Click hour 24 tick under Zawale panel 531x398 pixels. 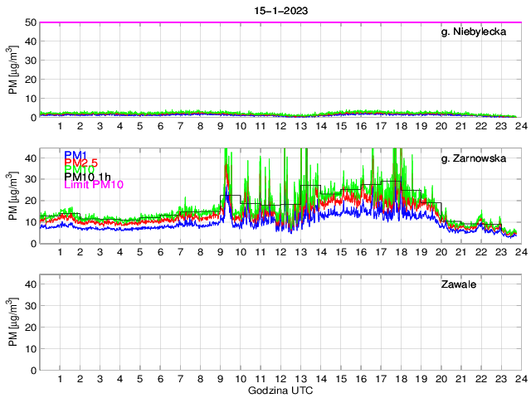(520, 378)
